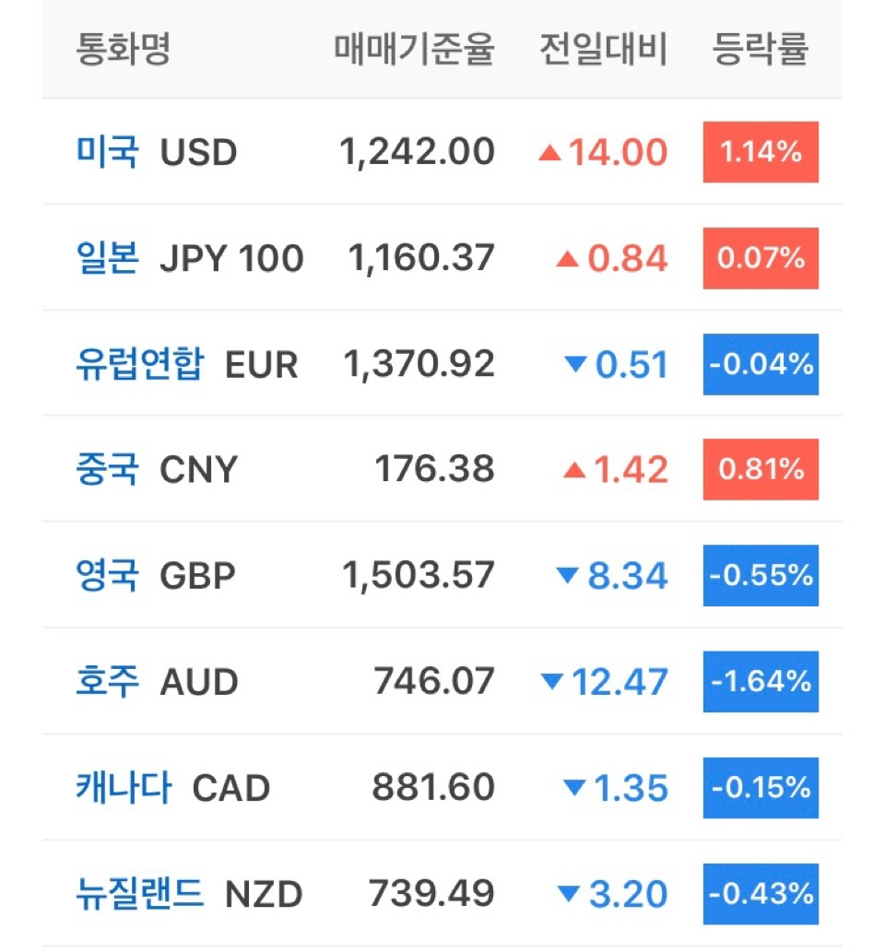Click the blue down arrow beside 1.35
Image resolution: width=885 pixels, height=952 pixels.
574,787
